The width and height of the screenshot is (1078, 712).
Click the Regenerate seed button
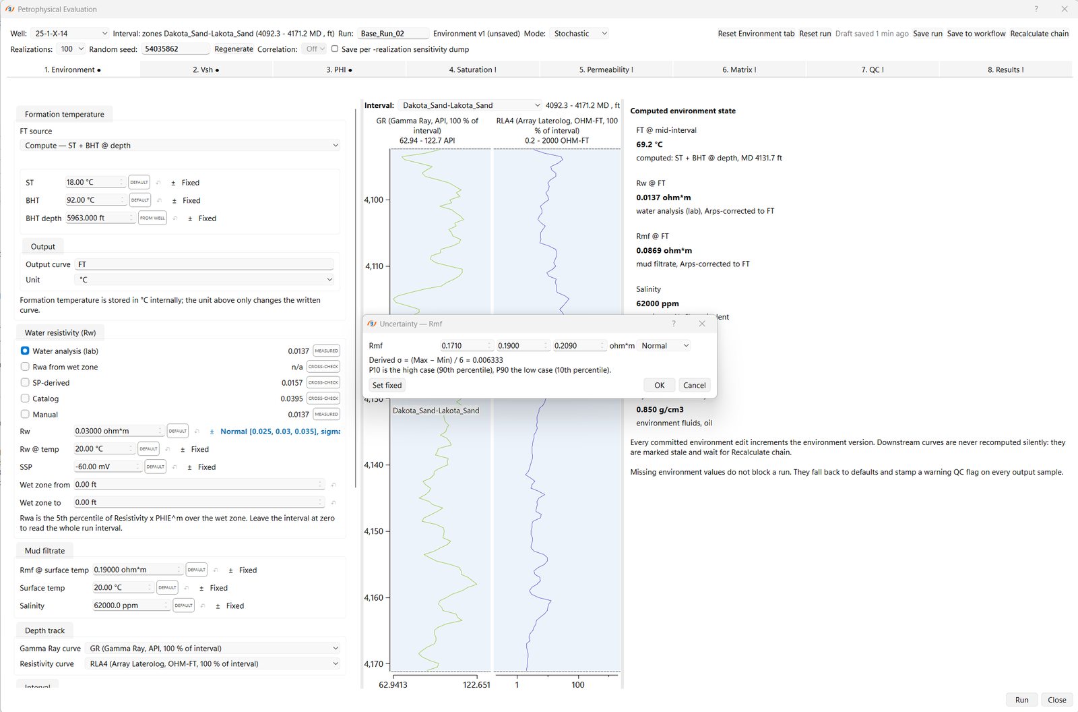coord(234,49)
